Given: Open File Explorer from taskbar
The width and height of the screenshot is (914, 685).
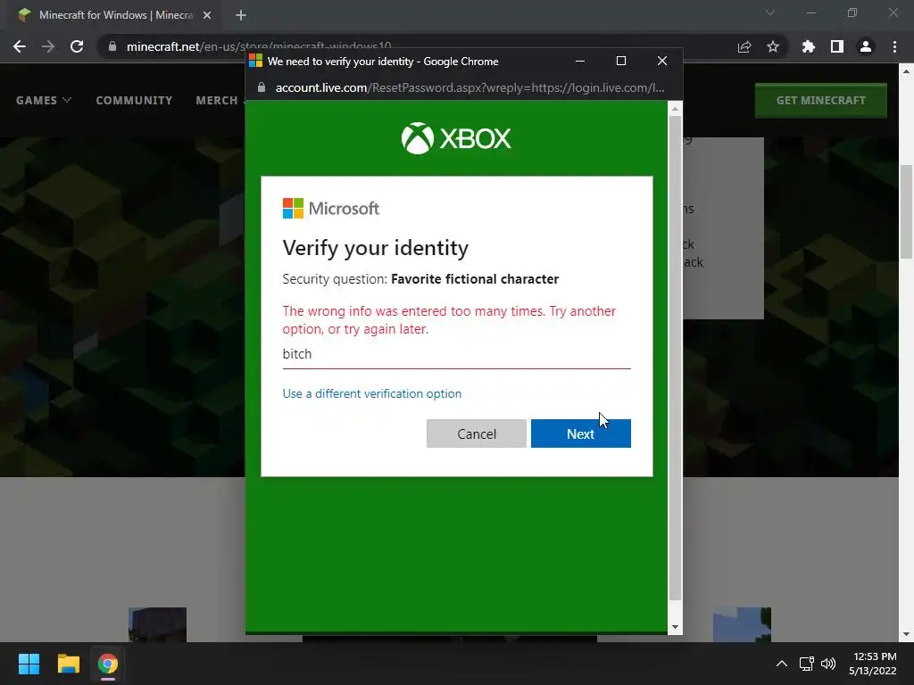Looking at the screenshot, I should [x=68, y=664].
